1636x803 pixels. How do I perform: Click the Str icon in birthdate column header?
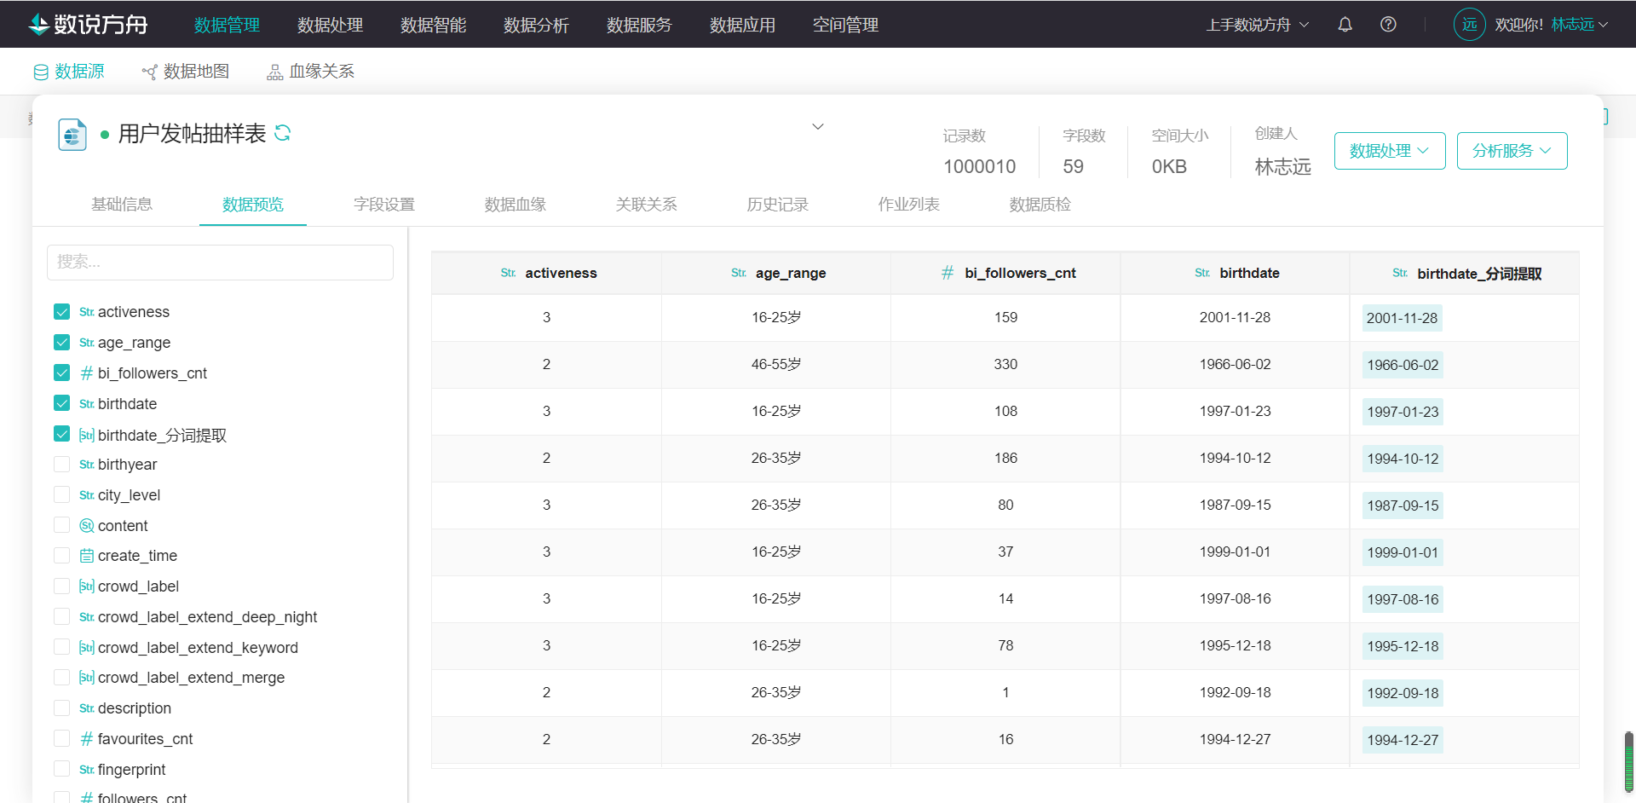(x=1202, y=273)
